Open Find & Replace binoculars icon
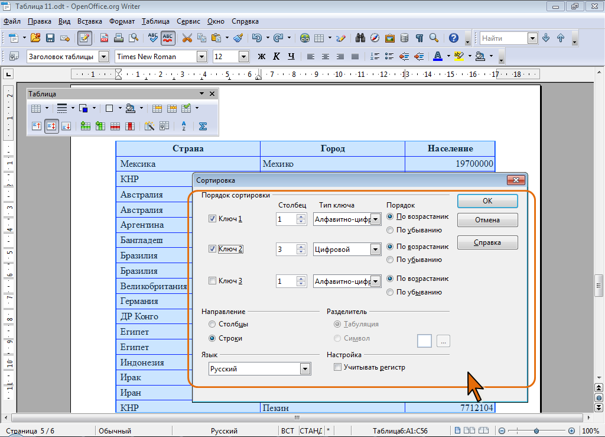 (360, 38)
